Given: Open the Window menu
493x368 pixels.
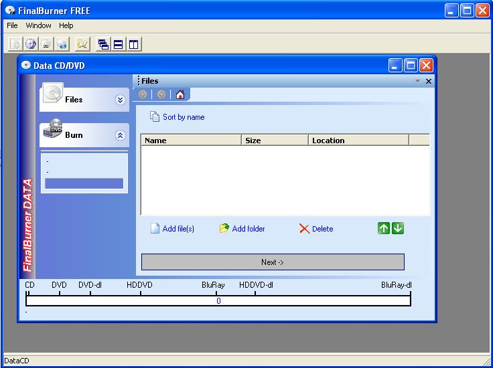Looking at the screenshot, I should pyautogui.click(x=38, y=25).
